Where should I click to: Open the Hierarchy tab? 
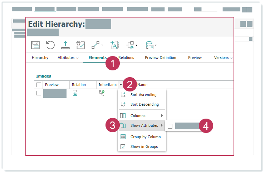pos(40,58)
